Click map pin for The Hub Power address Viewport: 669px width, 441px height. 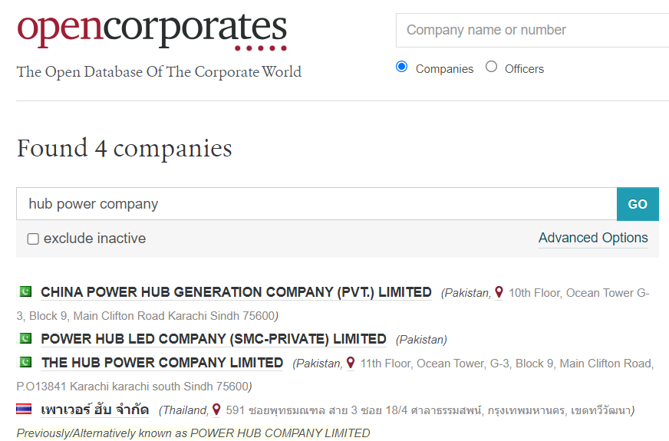[x=351, y=363]
